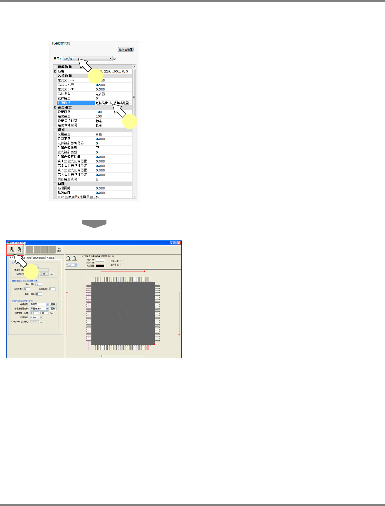The width and height of the screenshot is (385, 506).
Task: Click the 保存 (Save) toolbar icon
Action: tap(19, 249)
